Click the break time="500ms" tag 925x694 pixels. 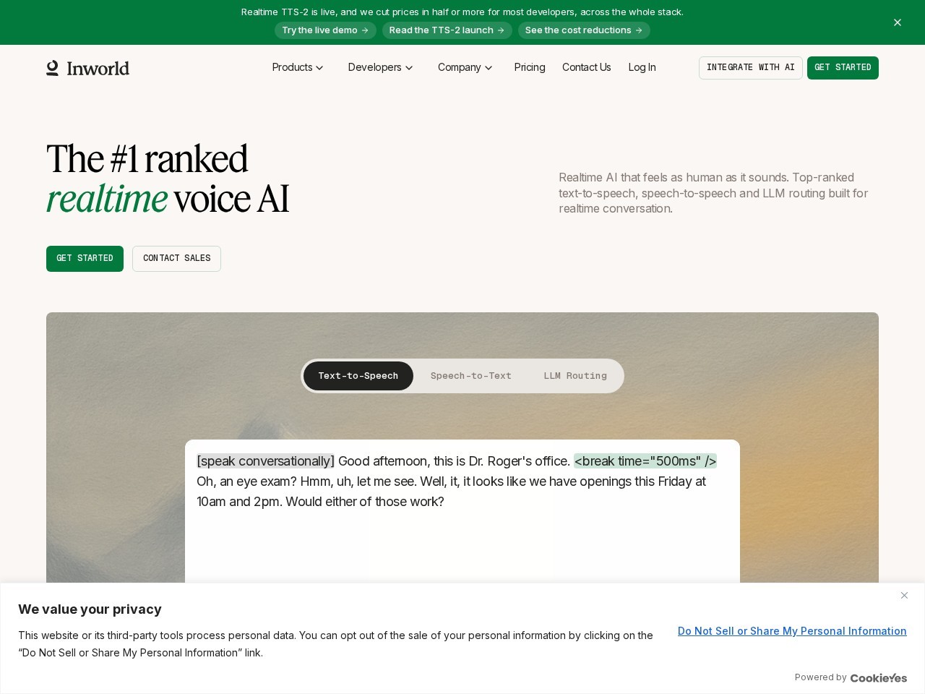tap(645, 461)
